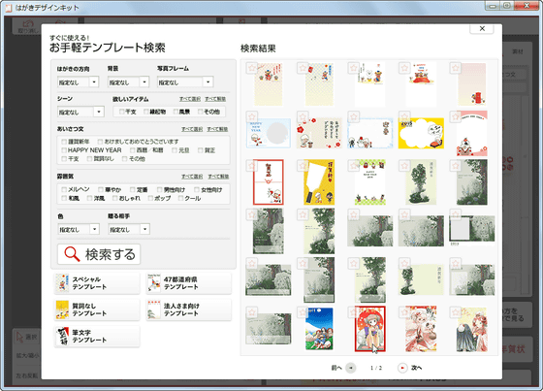
Task: Switch to 素材 tab in background window
Action: 518,51
